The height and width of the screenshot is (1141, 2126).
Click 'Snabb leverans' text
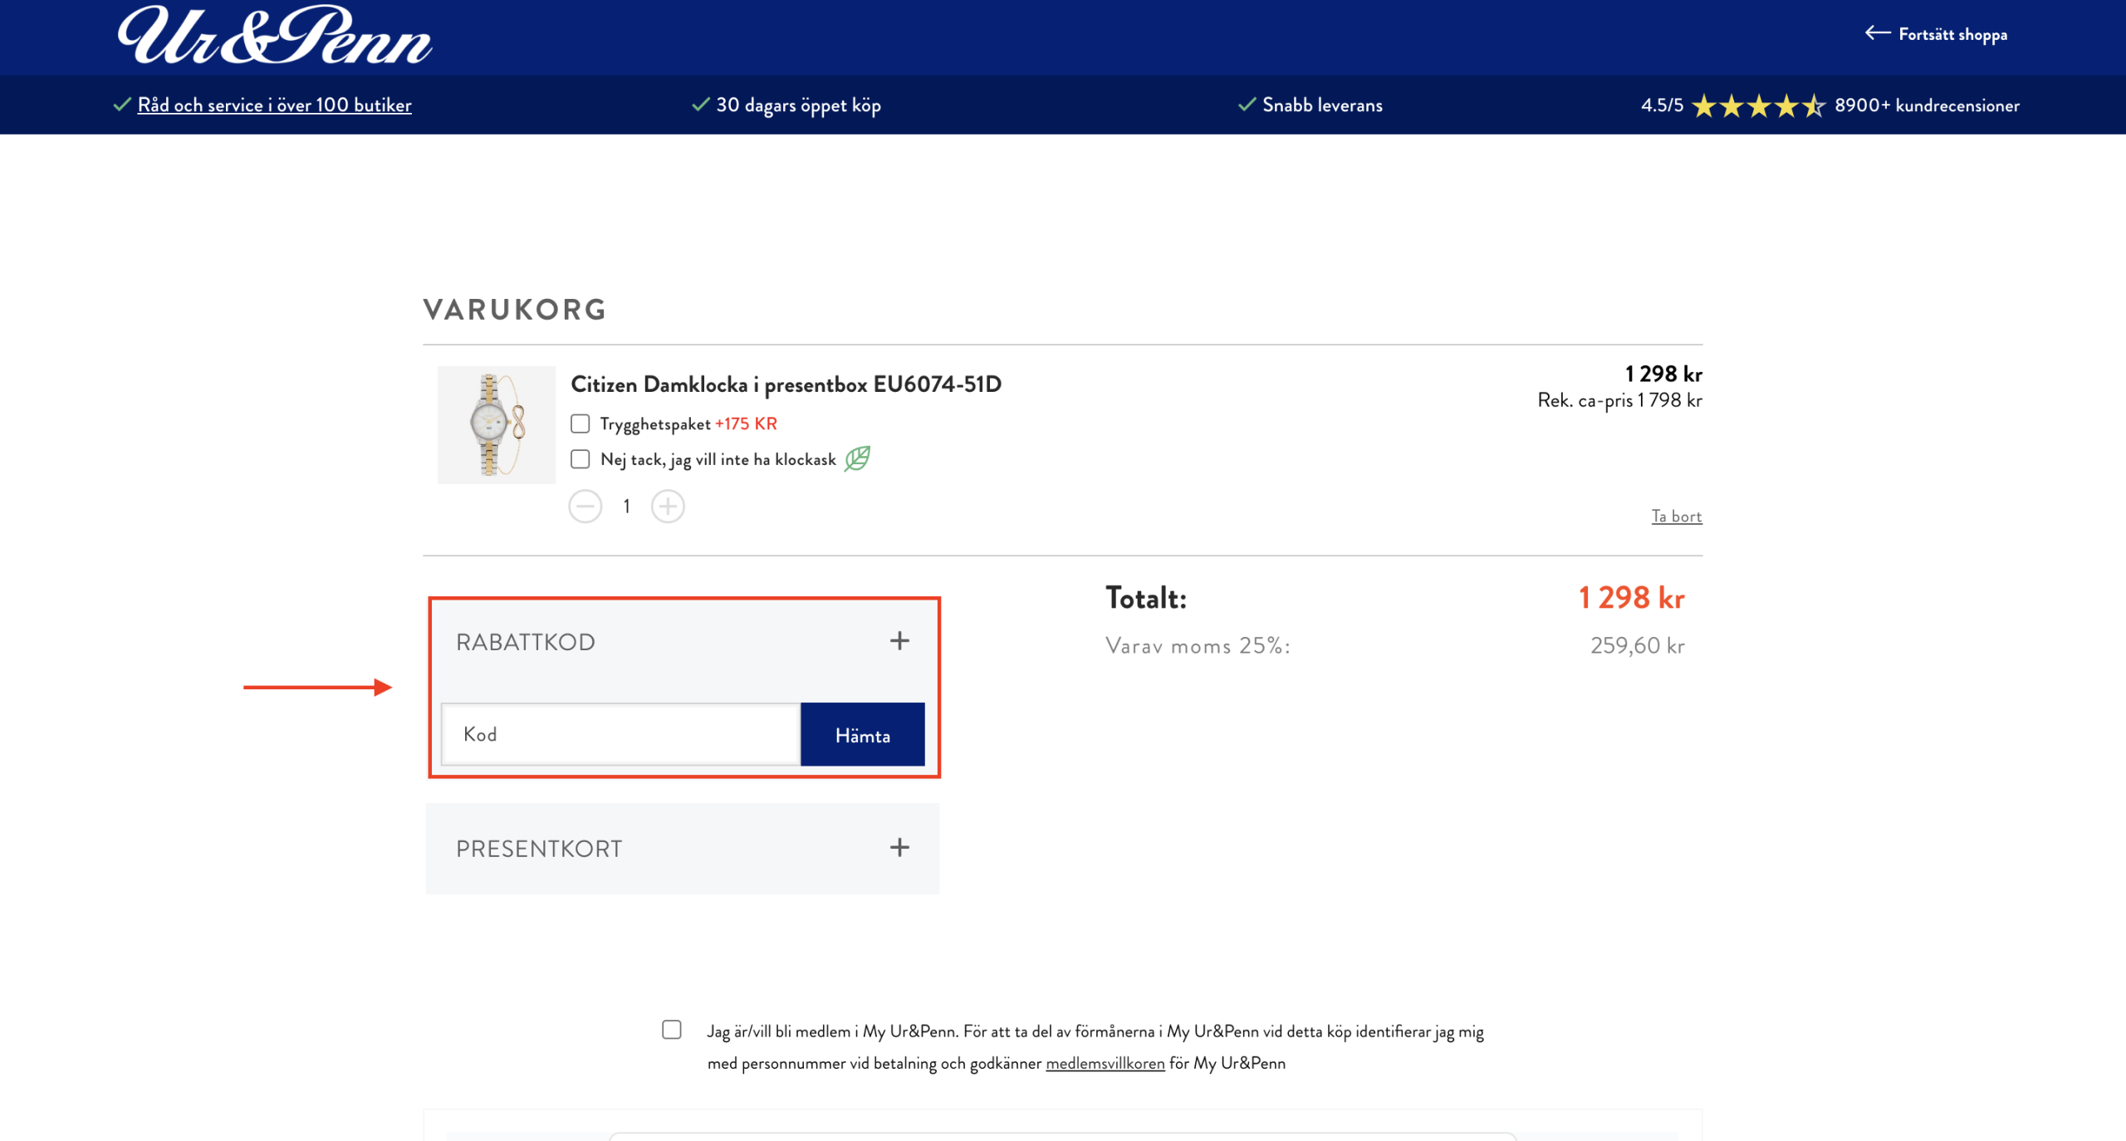1322,105
